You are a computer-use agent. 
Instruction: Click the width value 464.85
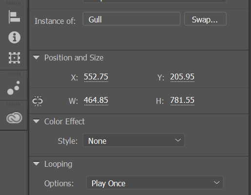coord(96,100)
